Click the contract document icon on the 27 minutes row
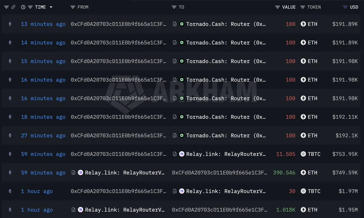364x218 pixels. tap(175, 136)
